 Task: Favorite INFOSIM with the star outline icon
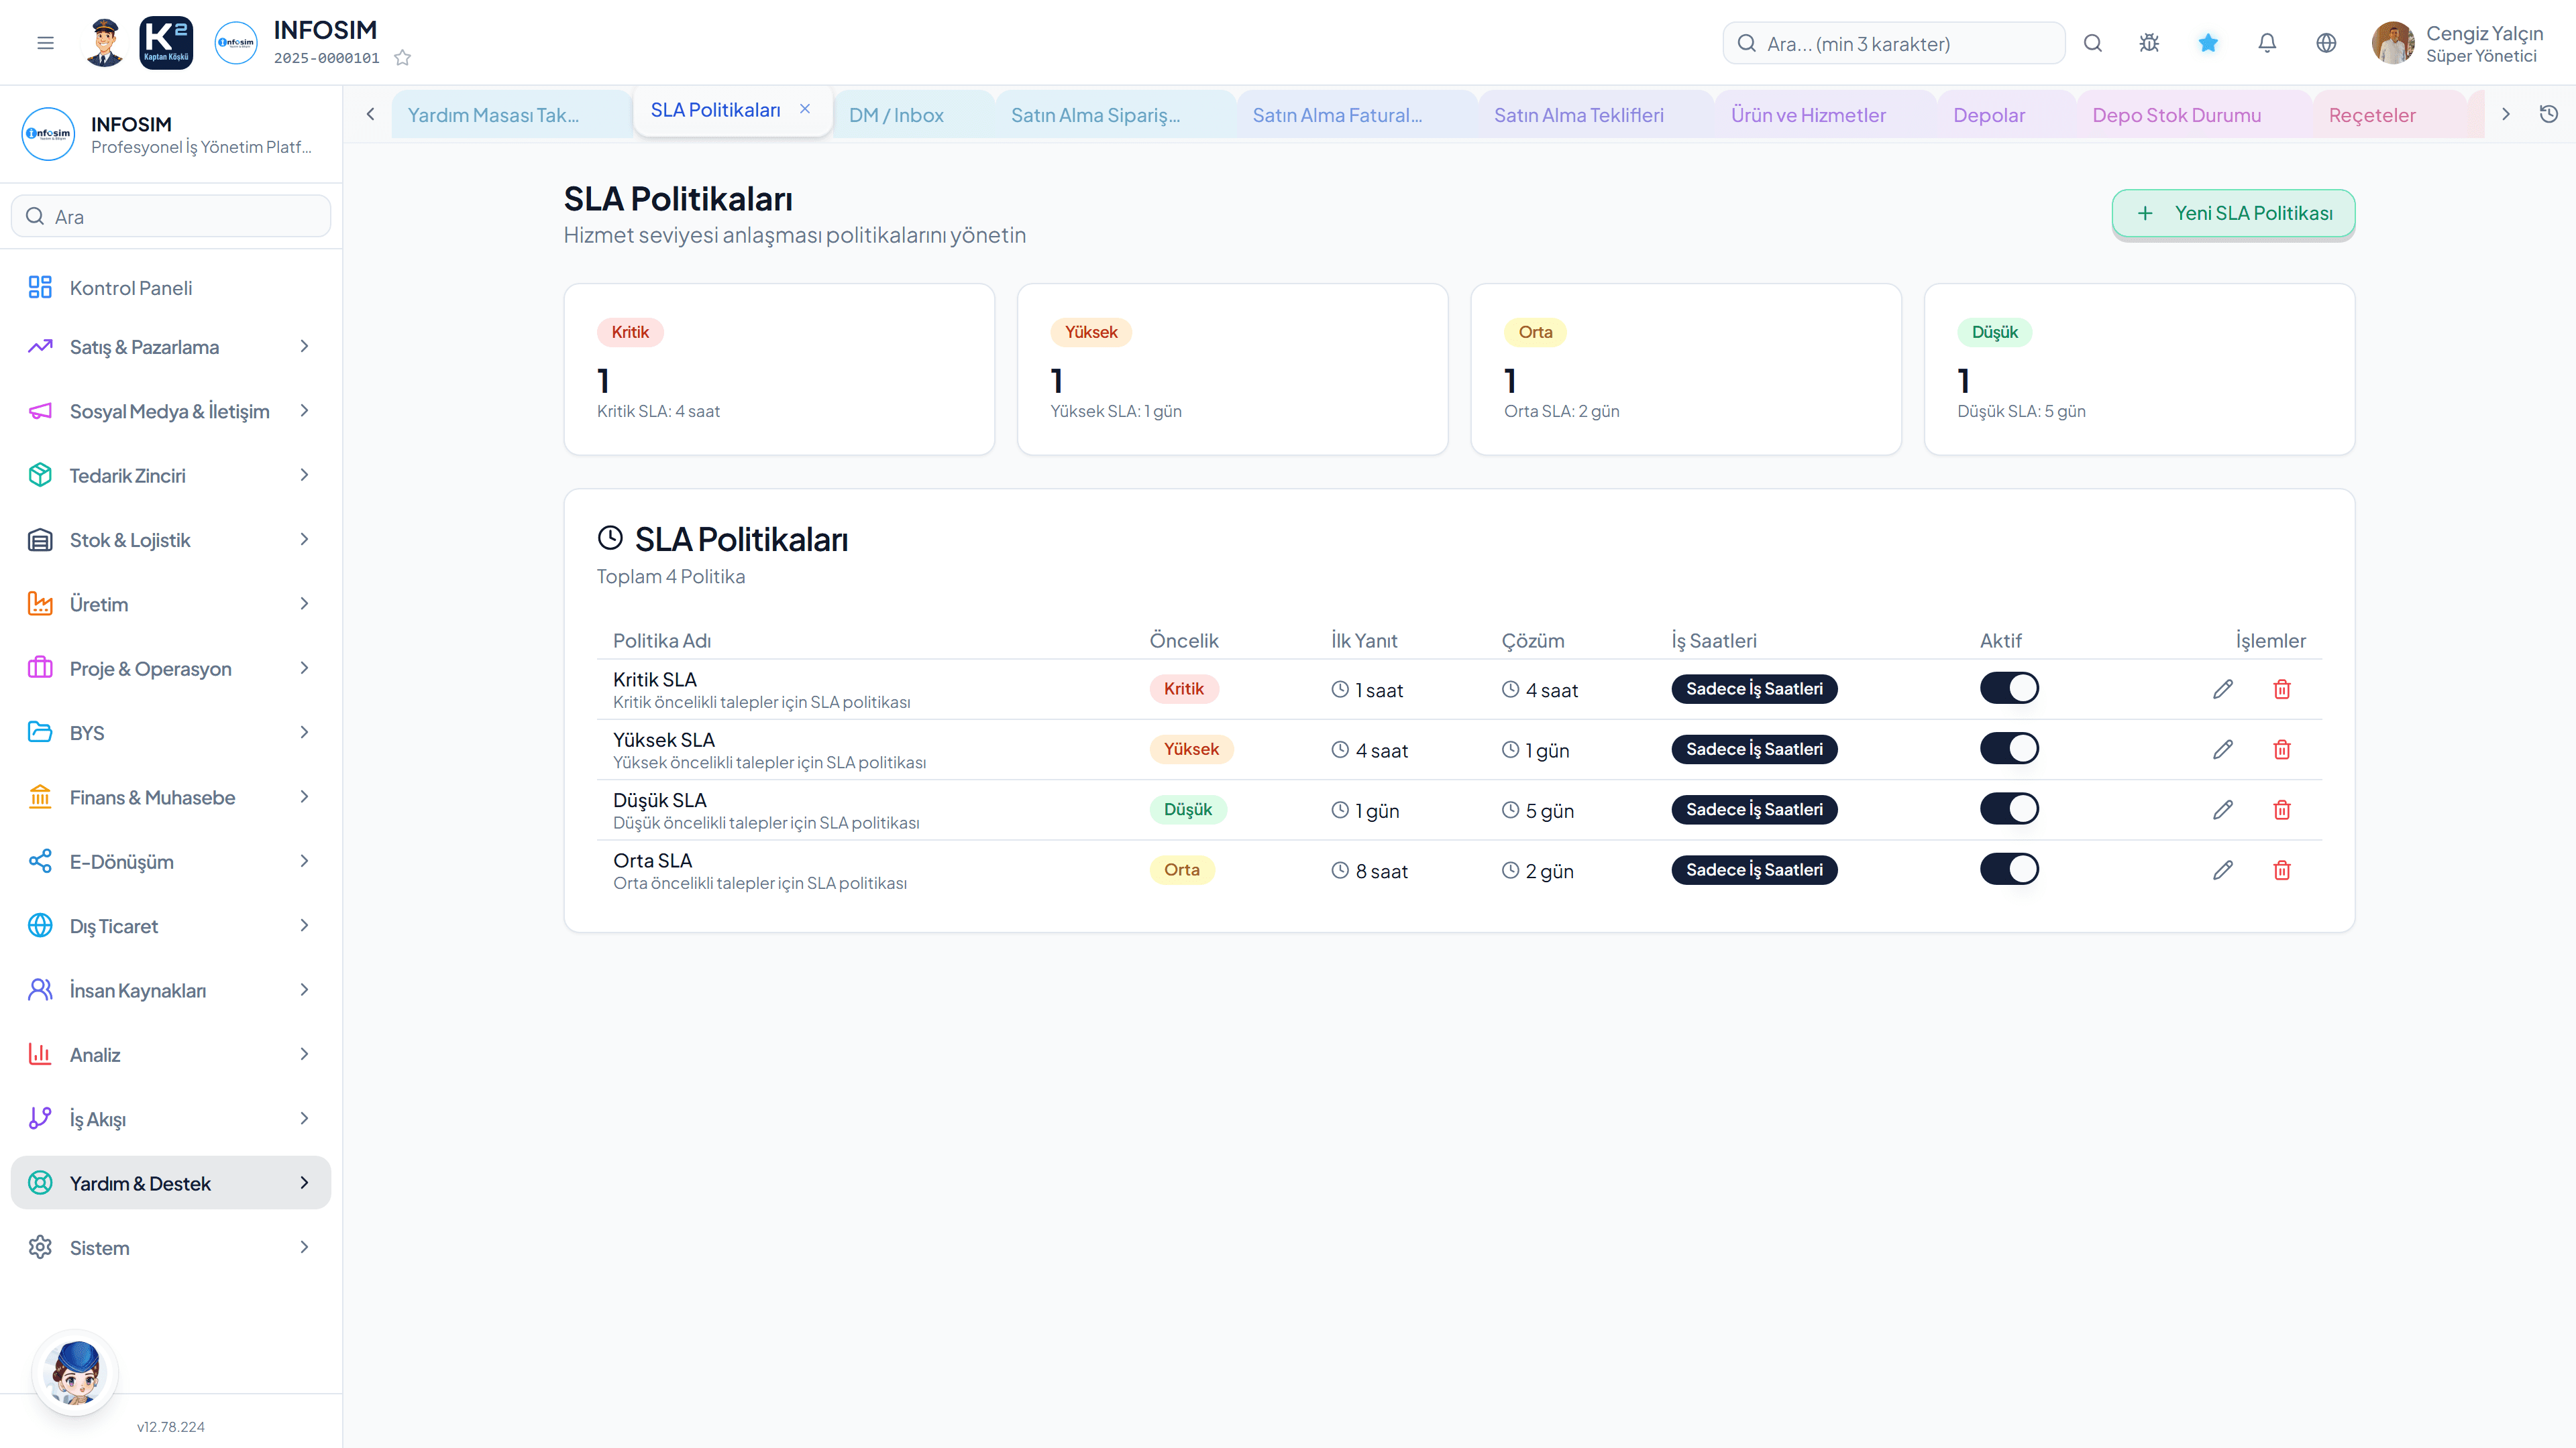tap(402, 58)
